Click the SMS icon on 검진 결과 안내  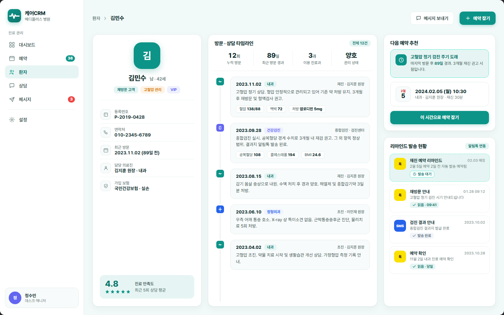pos(400,226)
